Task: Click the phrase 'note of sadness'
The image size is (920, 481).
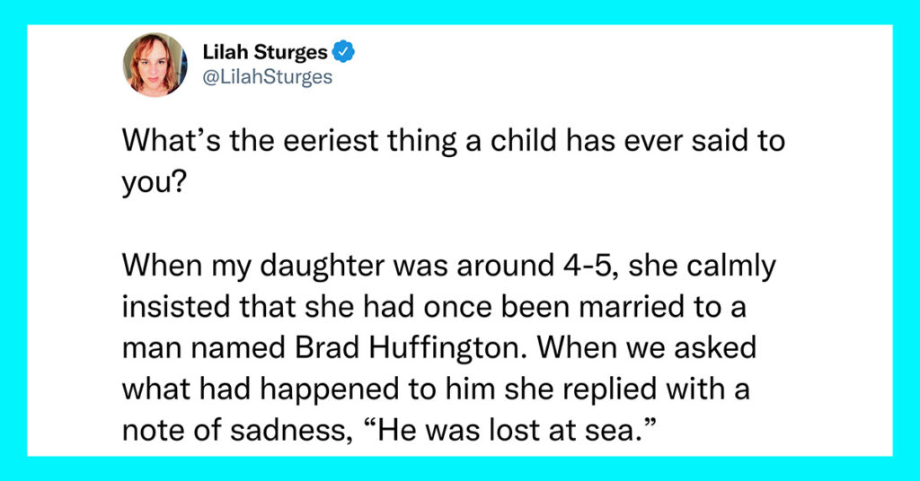Action: [x=234, y=431]
